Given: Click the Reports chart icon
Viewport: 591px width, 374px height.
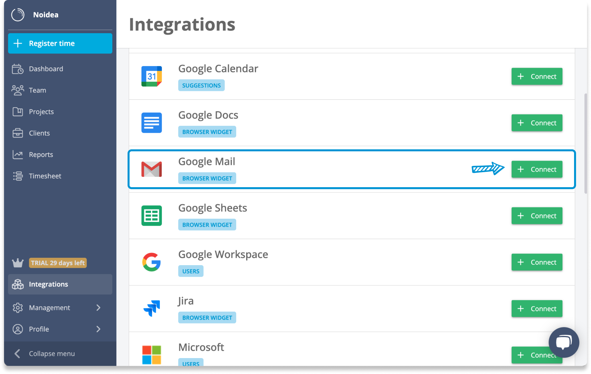Looking at the screenshot, I should (18, 155).
